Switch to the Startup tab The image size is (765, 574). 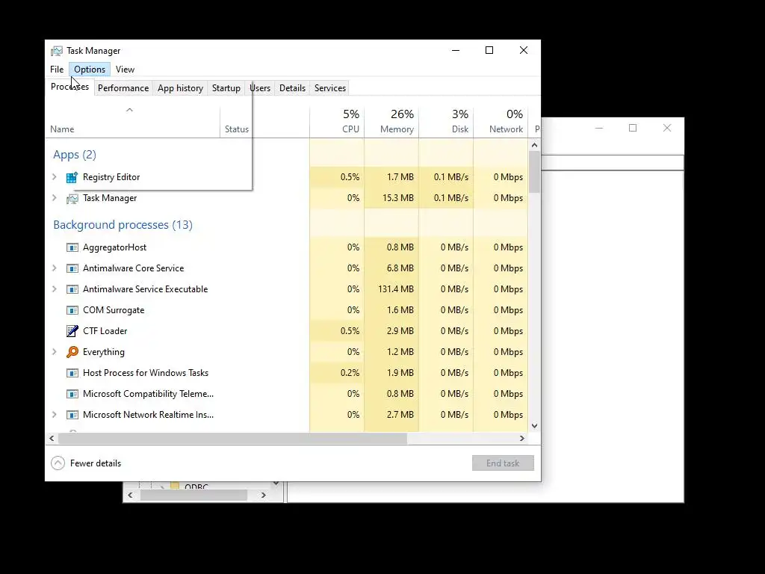226,88
